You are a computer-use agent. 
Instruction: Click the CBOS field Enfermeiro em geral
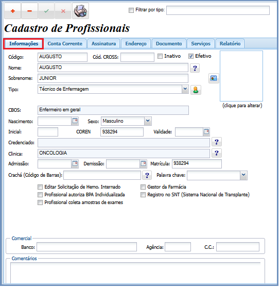[114, 111]
